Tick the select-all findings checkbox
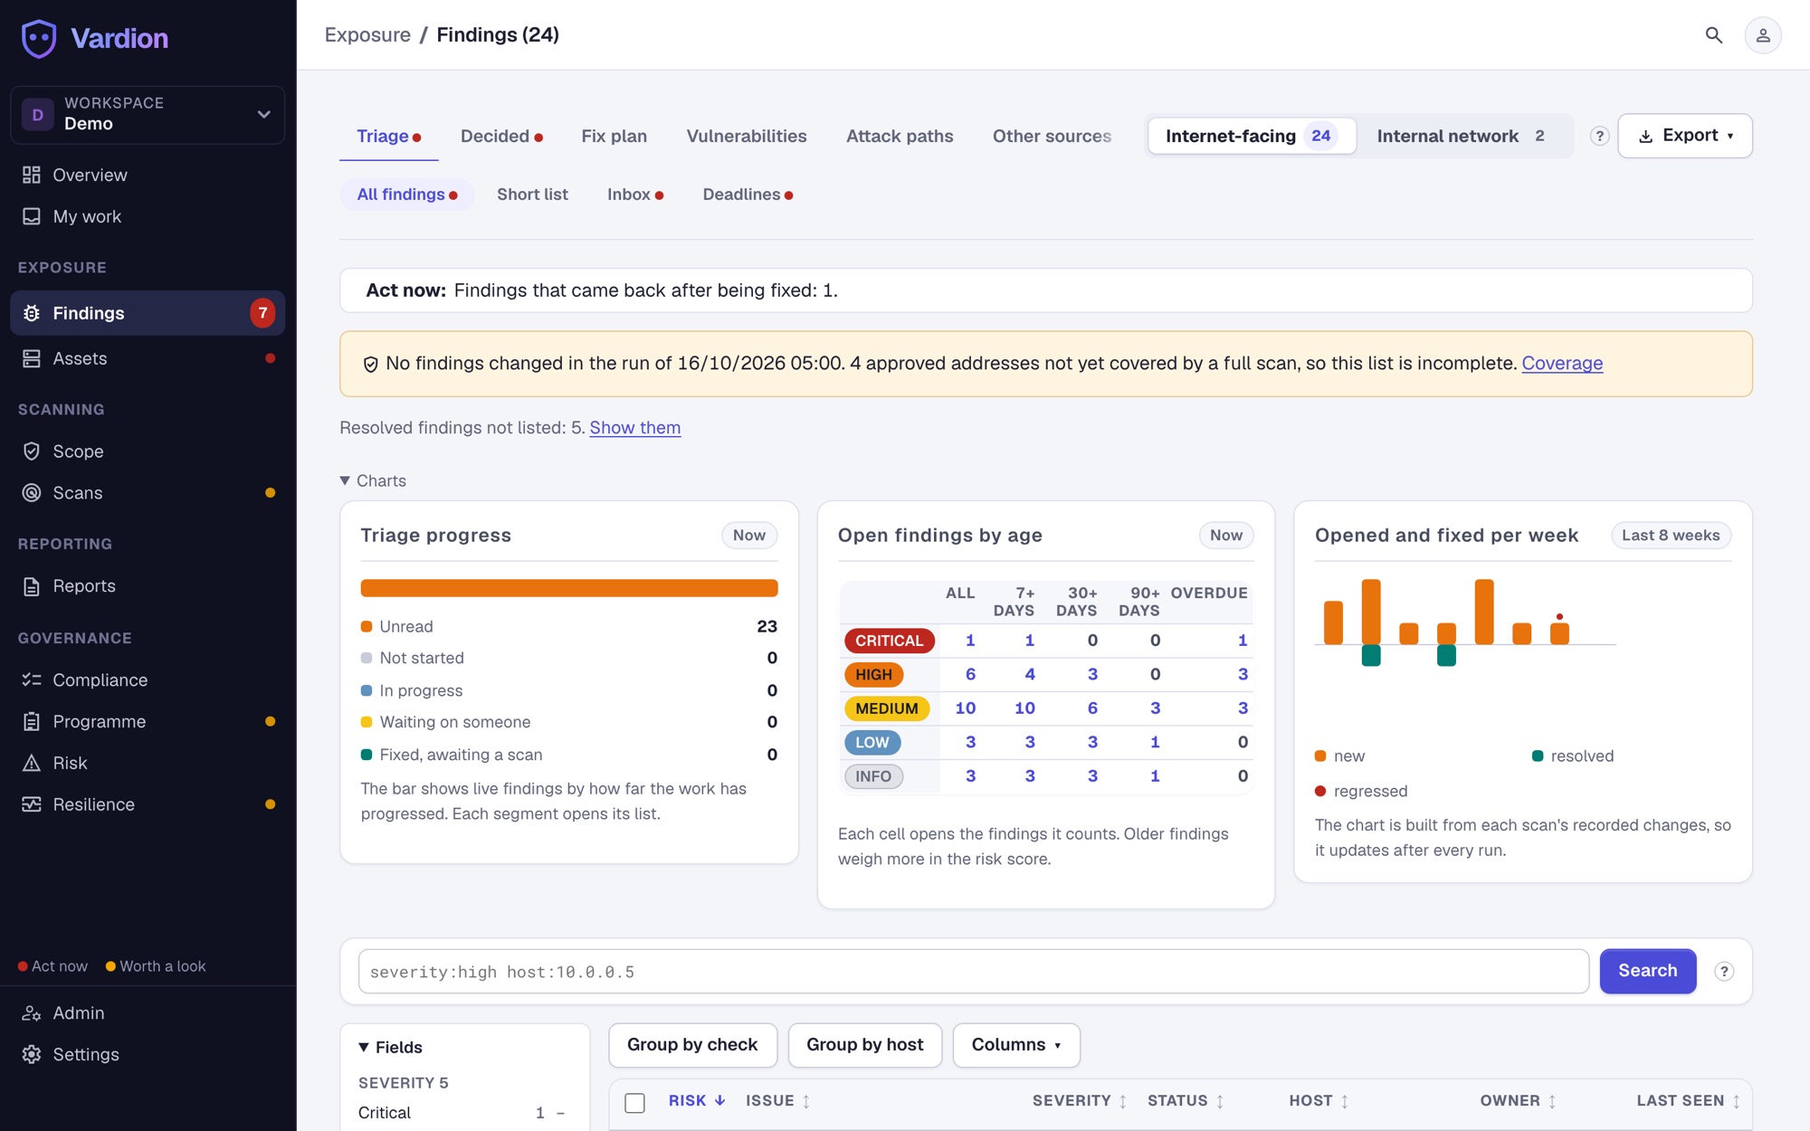The height and width of the screenshot is (1131, 1810). 635,1102
